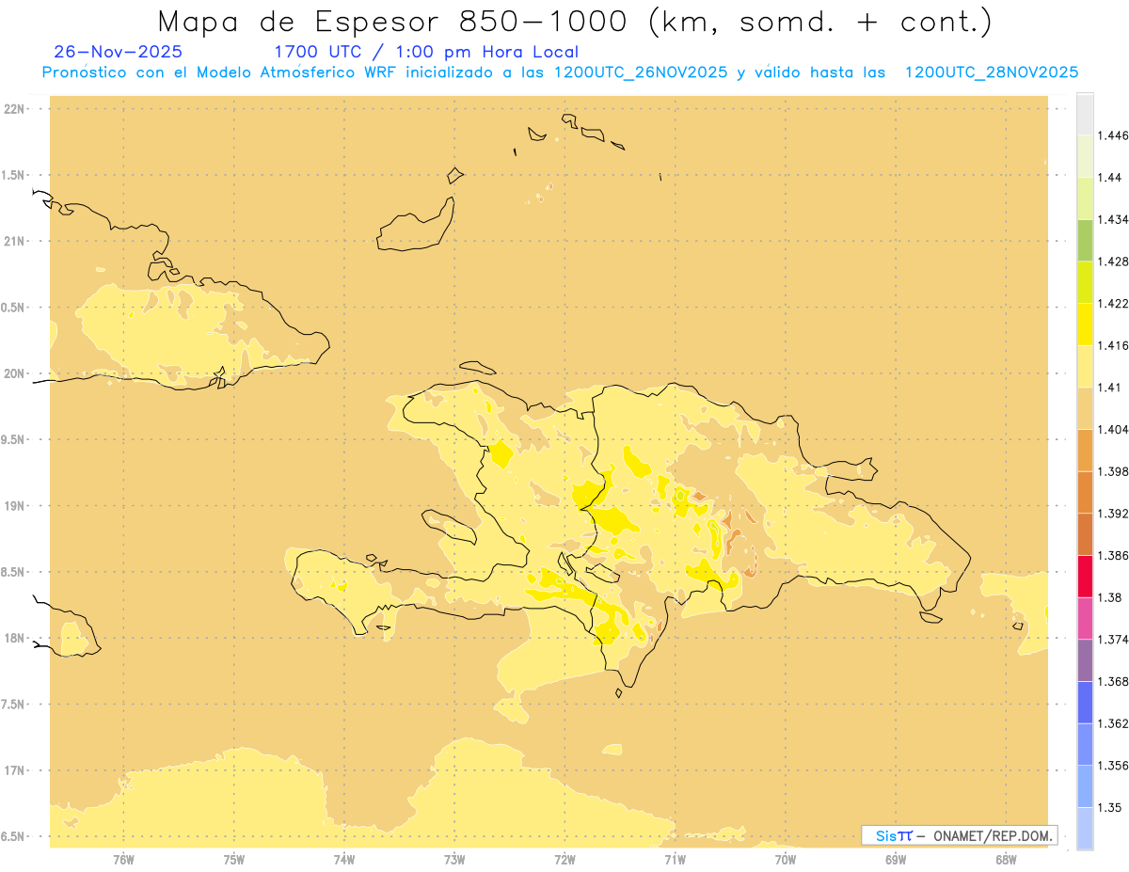Click the '18N' latitude label
This screenshot has width=1129, height=872.
tap(16, 639)
